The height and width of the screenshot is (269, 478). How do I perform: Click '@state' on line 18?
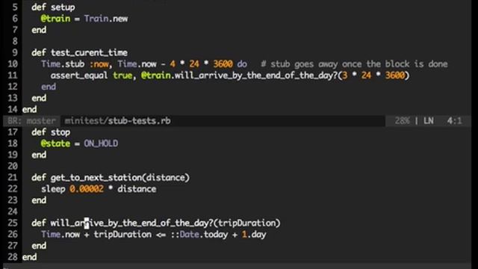point(55,143)
